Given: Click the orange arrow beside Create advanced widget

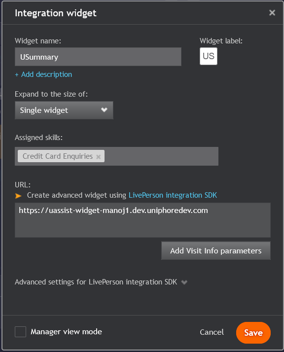Looking at the screenshot, I should tap(18, 196).
